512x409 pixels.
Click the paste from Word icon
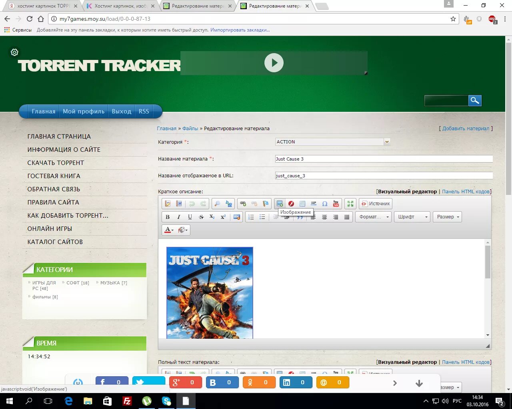[x=179, y=204]
